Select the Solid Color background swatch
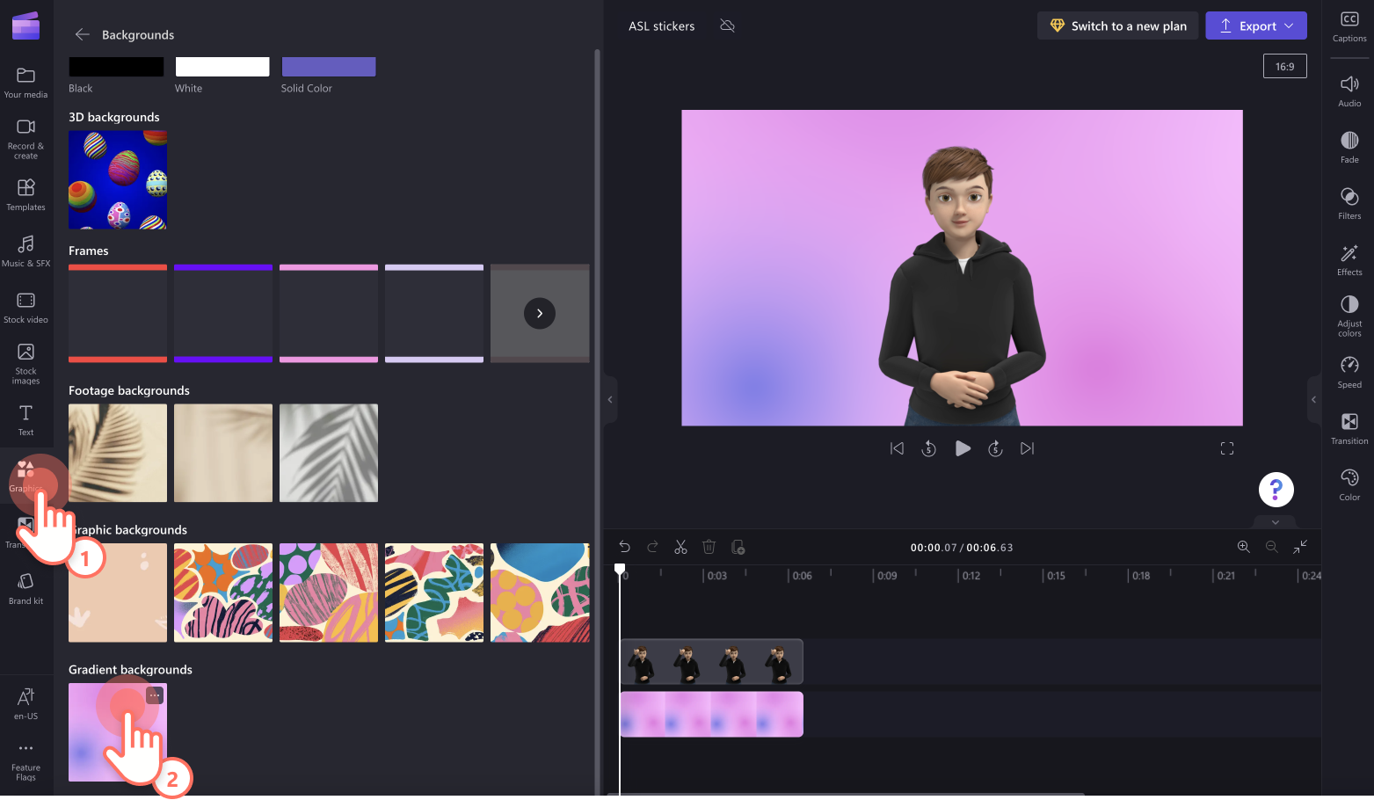This screenshot has width=1374, height=800. (328, 66)
